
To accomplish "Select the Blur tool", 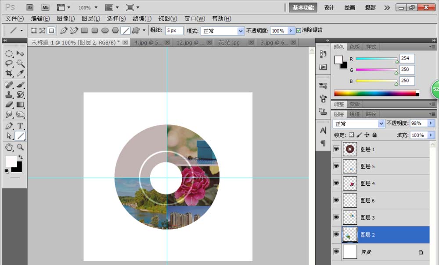I will [9, 114].
